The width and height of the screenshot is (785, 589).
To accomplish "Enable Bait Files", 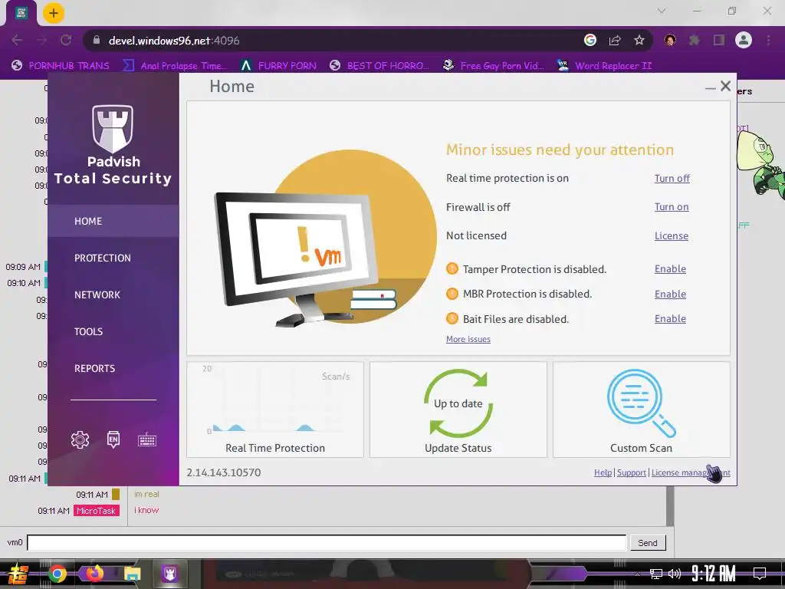I will click(x=670, y=318).
